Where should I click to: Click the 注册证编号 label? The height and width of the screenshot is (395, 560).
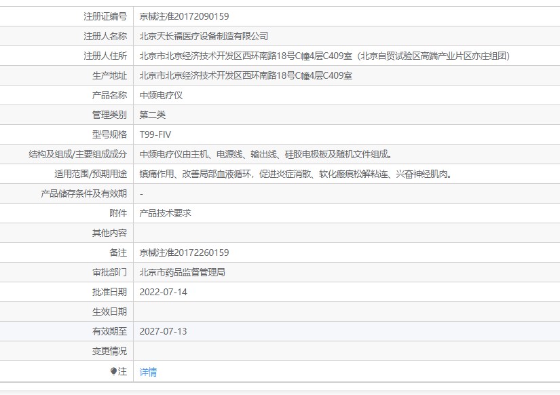point(105,16)
